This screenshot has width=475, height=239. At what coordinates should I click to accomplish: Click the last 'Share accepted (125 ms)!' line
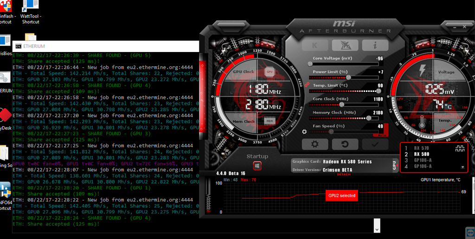(x=56, y=224)
